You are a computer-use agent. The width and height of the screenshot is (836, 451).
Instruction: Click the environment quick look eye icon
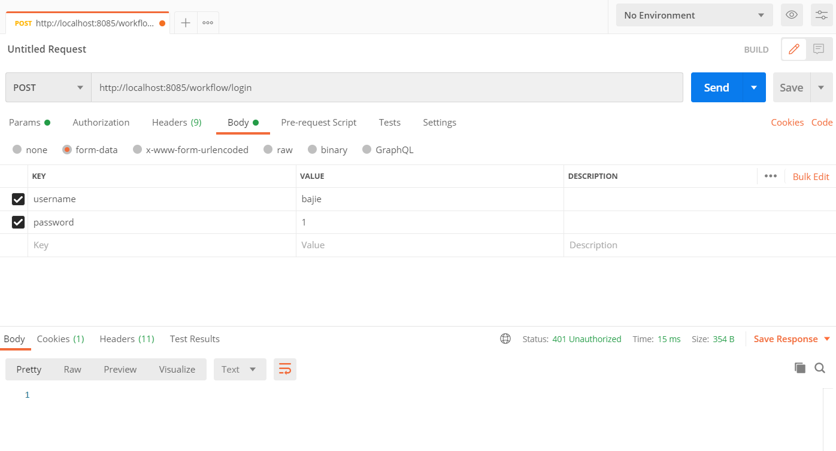792,15
